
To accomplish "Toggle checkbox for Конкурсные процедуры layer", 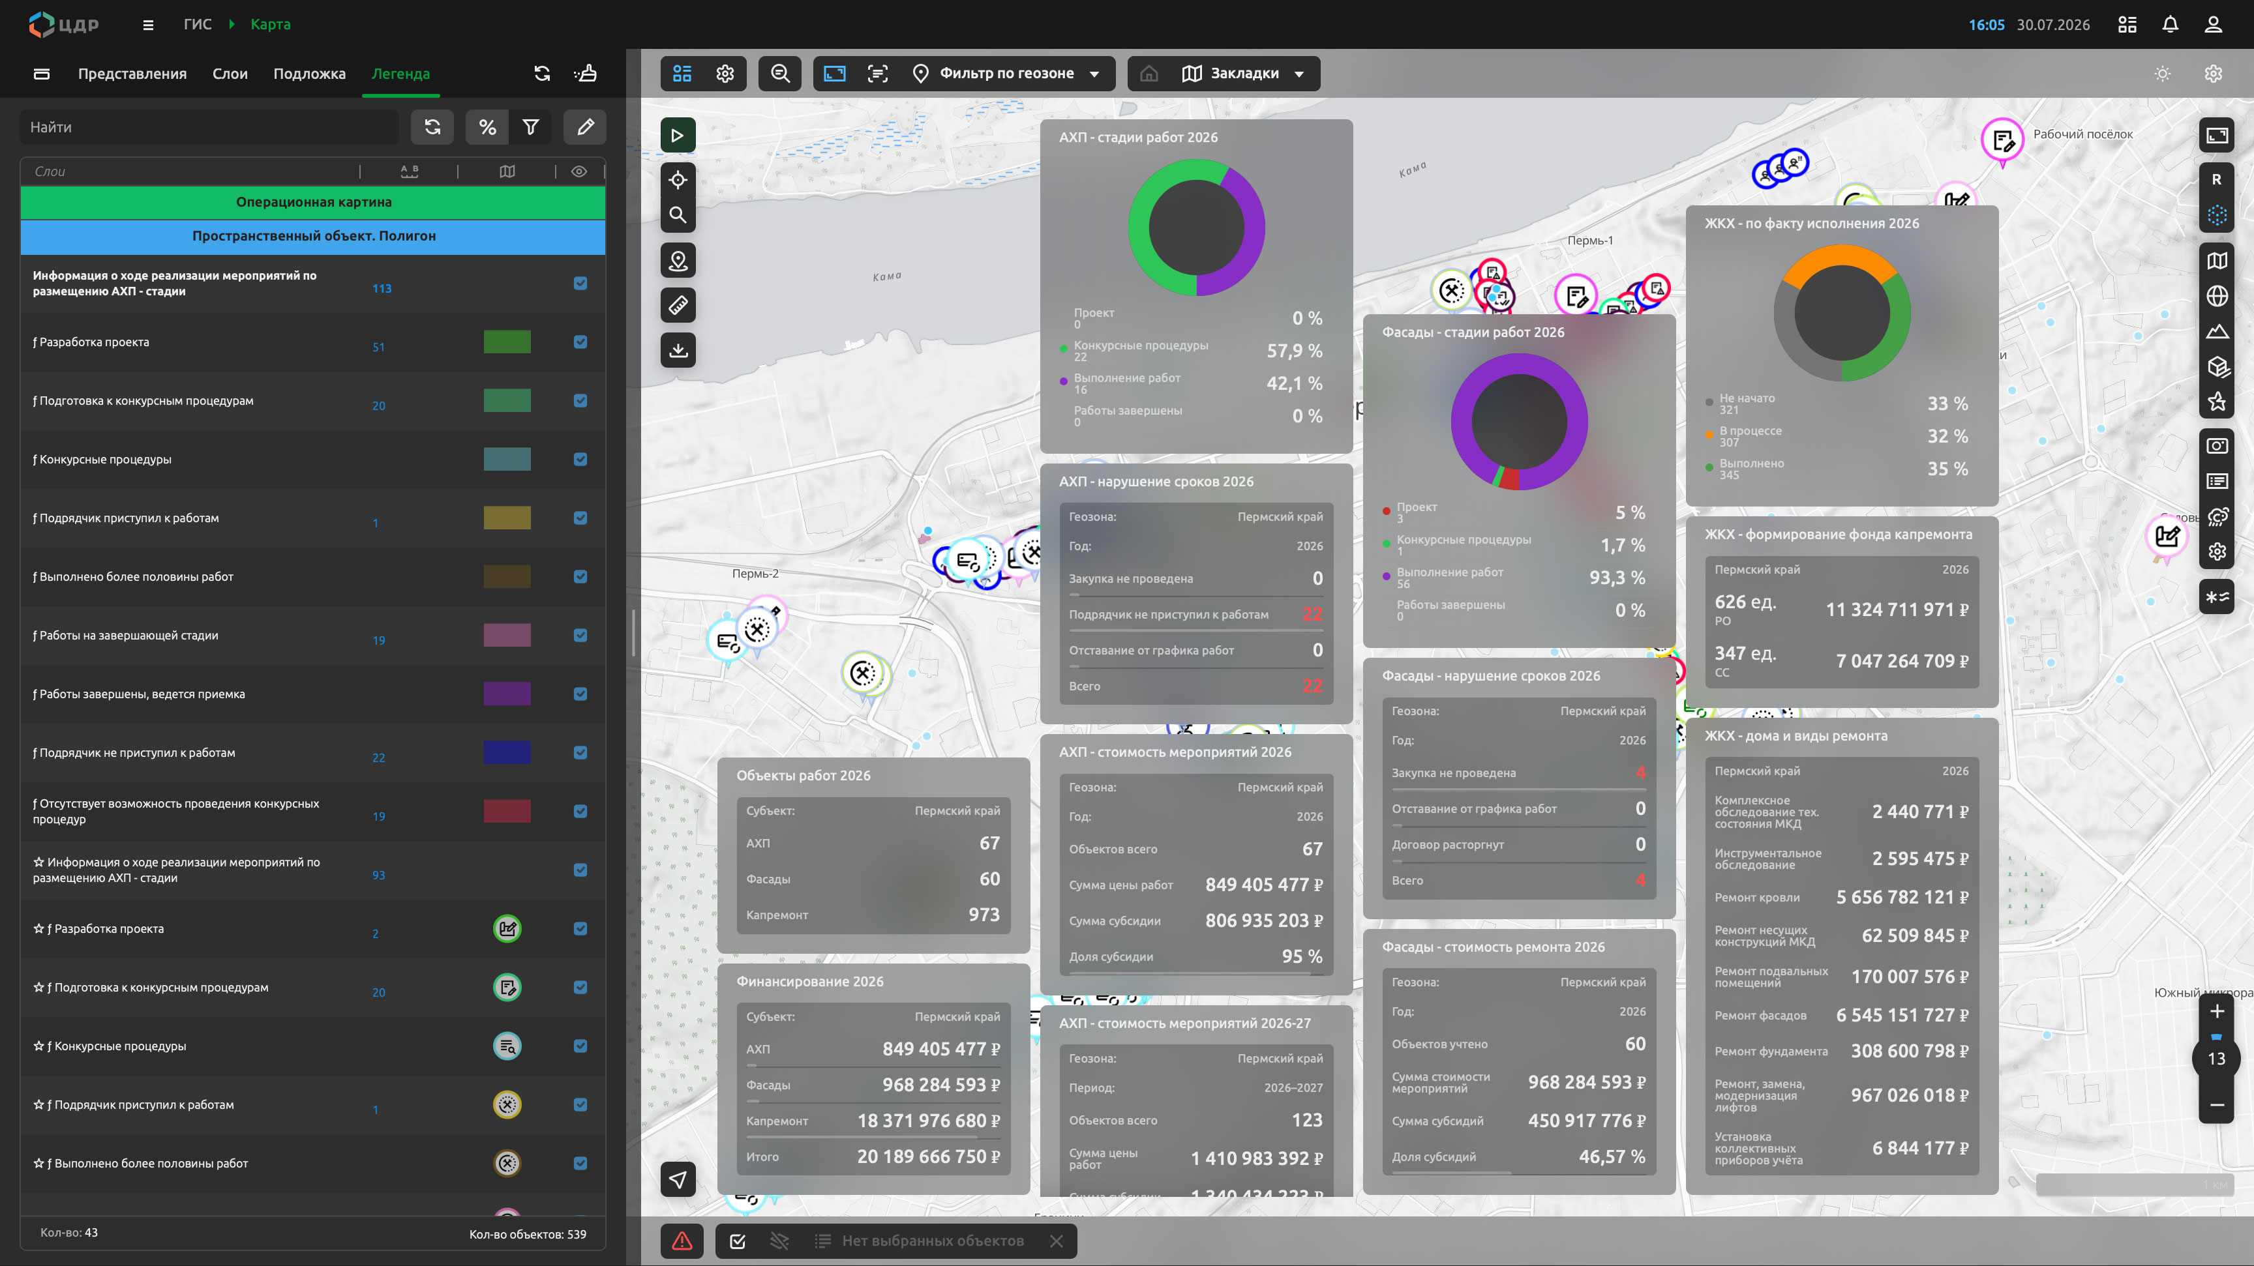I will [580, 459].
